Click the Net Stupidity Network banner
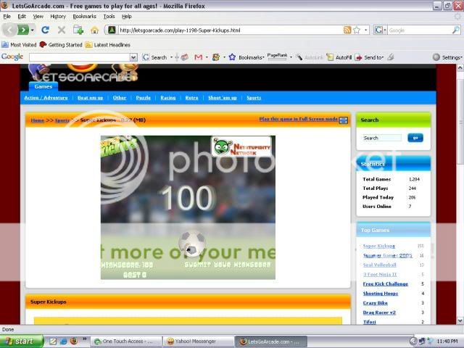This screenshot has height=348, width=464. pos(241,146)
